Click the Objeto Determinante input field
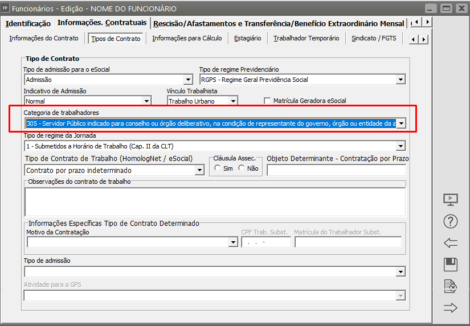Screen dimensions: 470x326 pyautogui.click(x=336, y=170)
